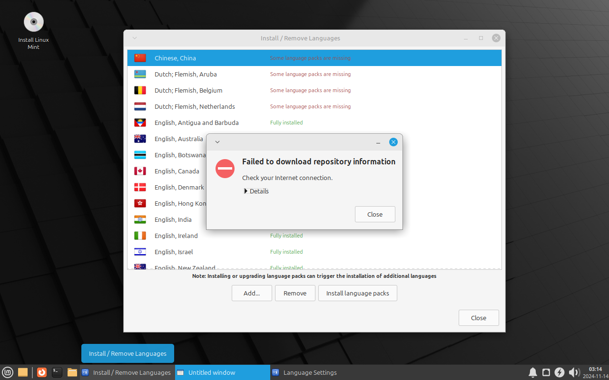Click the show desktop folder icon
The image size is (609, 380).
point(23,372)
